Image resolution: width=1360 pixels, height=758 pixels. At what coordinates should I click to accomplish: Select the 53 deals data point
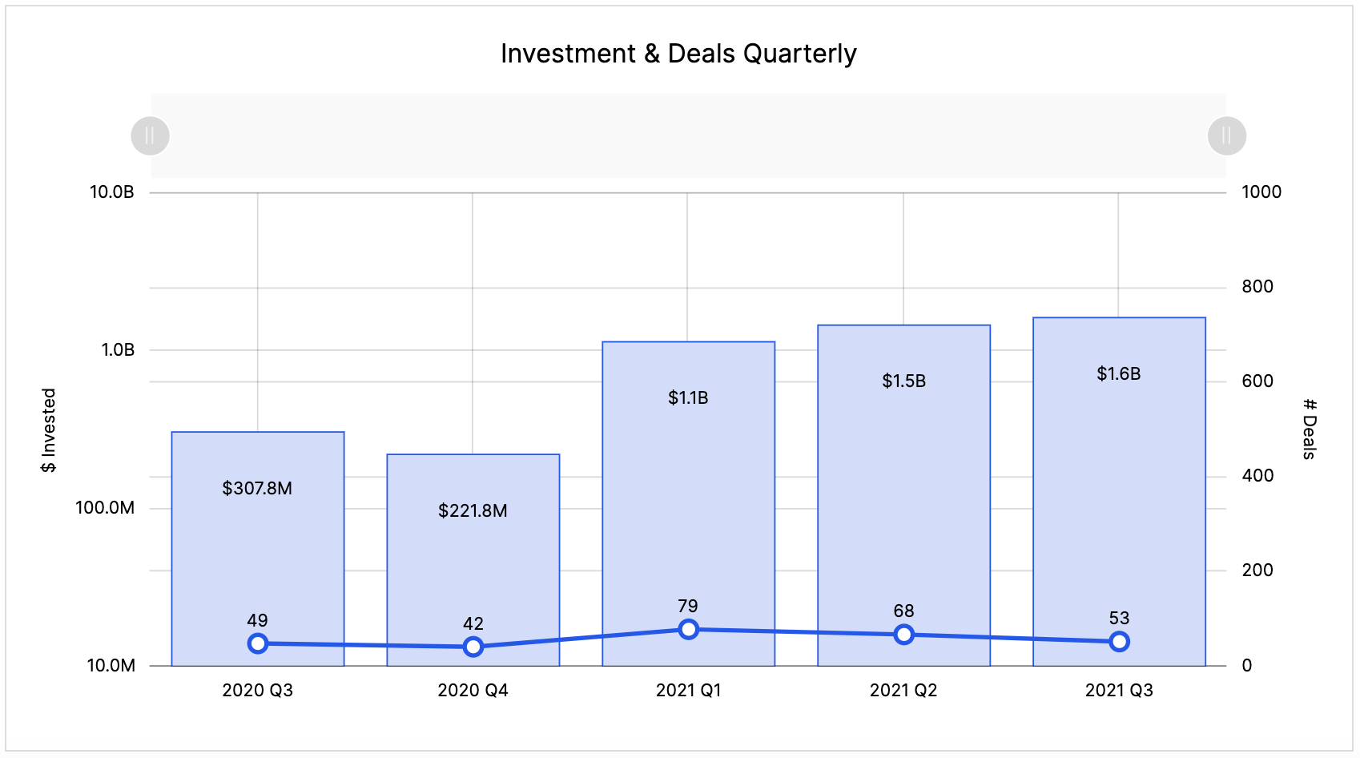1119,641
